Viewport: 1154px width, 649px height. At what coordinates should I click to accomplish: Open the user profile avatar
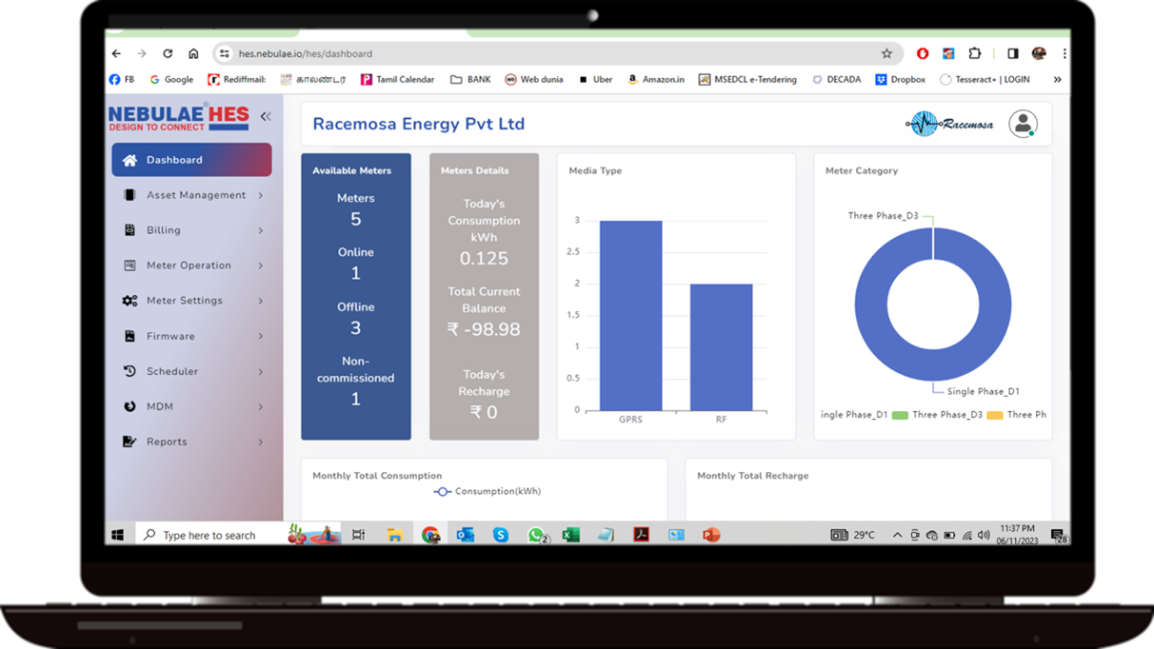(x=1024, y=123)
